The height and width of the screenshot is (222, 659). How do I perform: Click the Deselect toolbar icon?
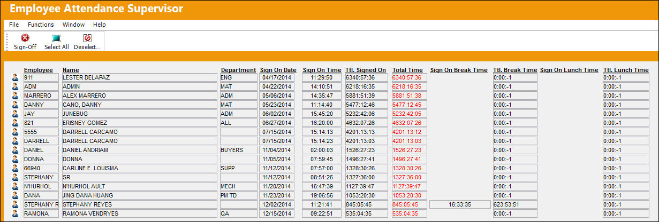pos(87,38)
